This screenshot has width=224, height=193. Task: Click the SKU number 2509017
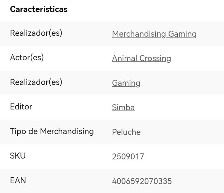(128, 157)
